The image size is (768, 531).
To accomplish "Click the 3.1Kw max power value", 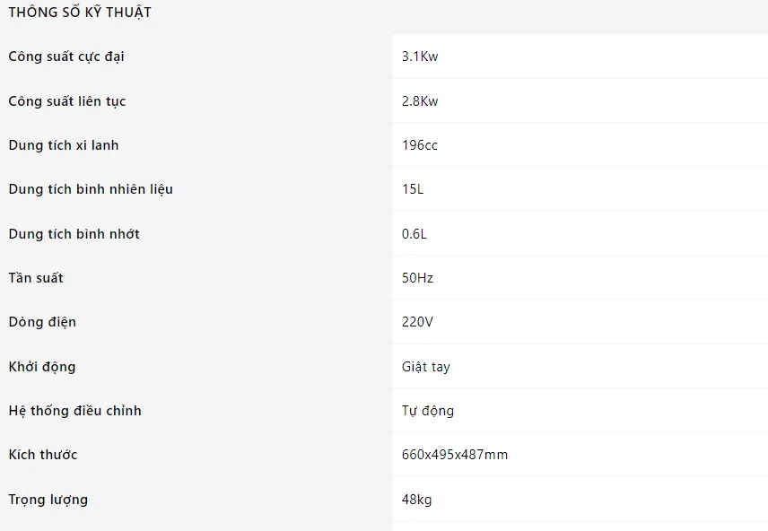I will click(420, 57).
